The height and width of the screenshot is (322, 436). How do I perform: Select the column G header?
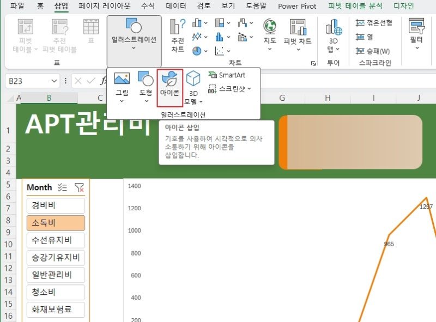[x=282, y=98]
